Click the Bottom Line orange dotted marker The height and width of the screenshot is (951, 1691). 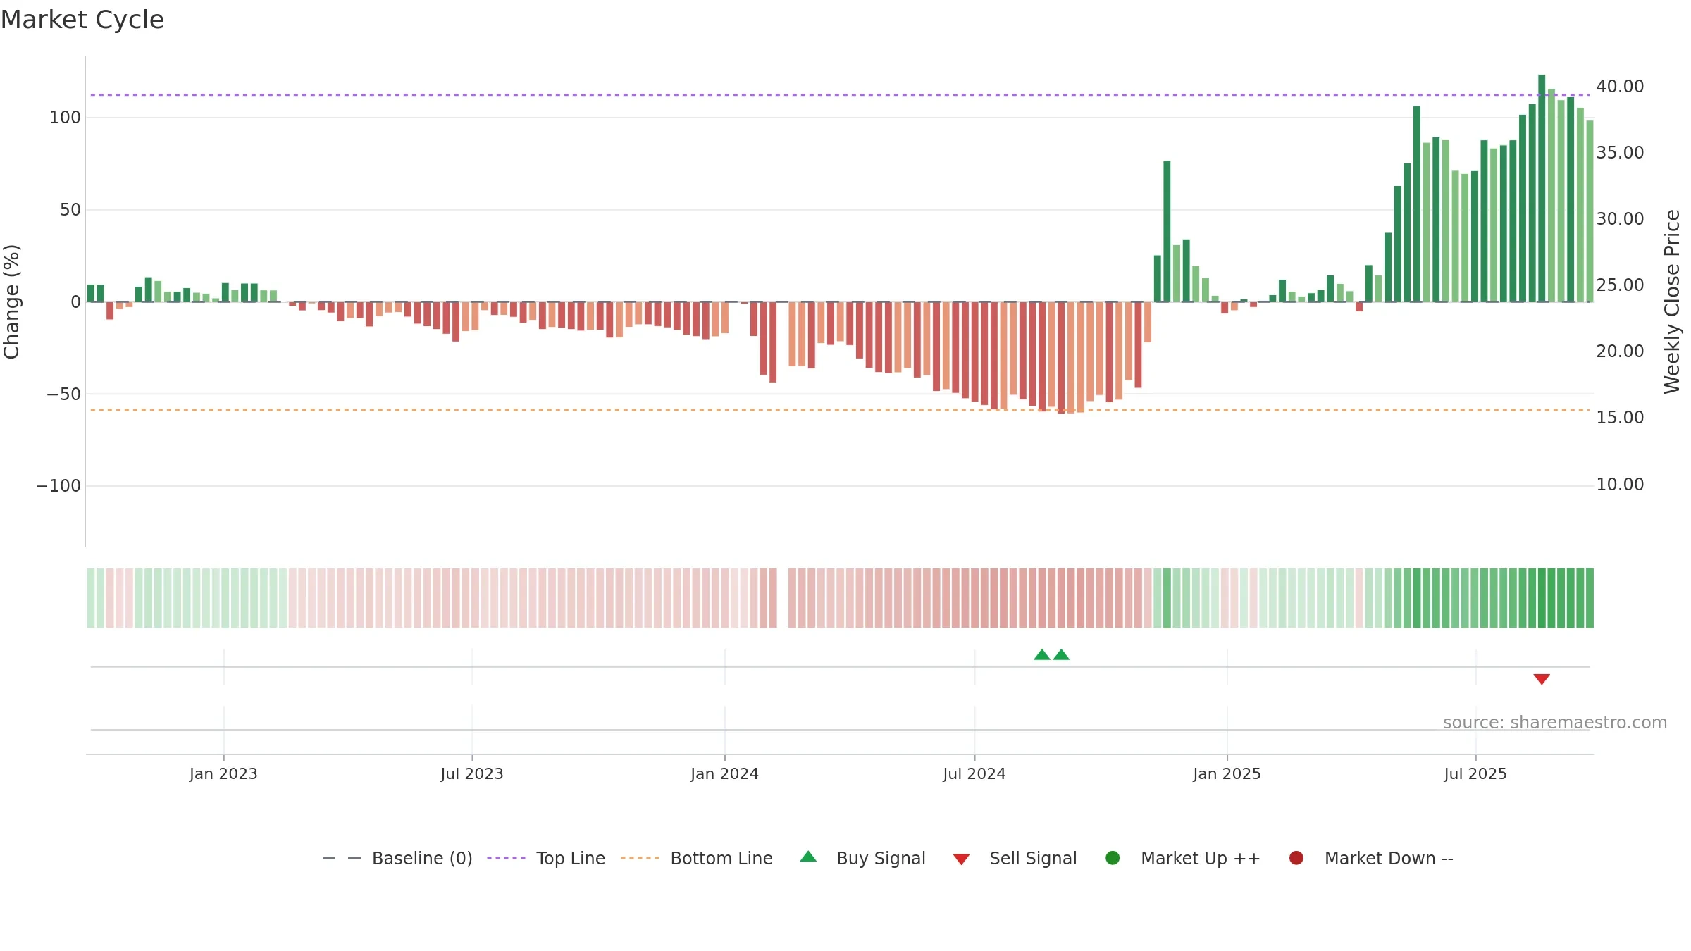click(x=640, y=858)
